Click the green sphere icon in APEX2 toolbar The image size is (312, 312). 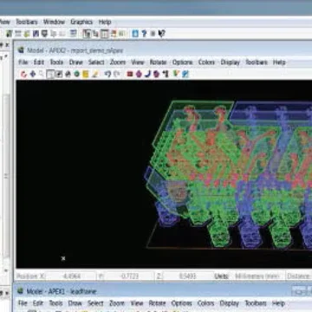pos(76,75)
